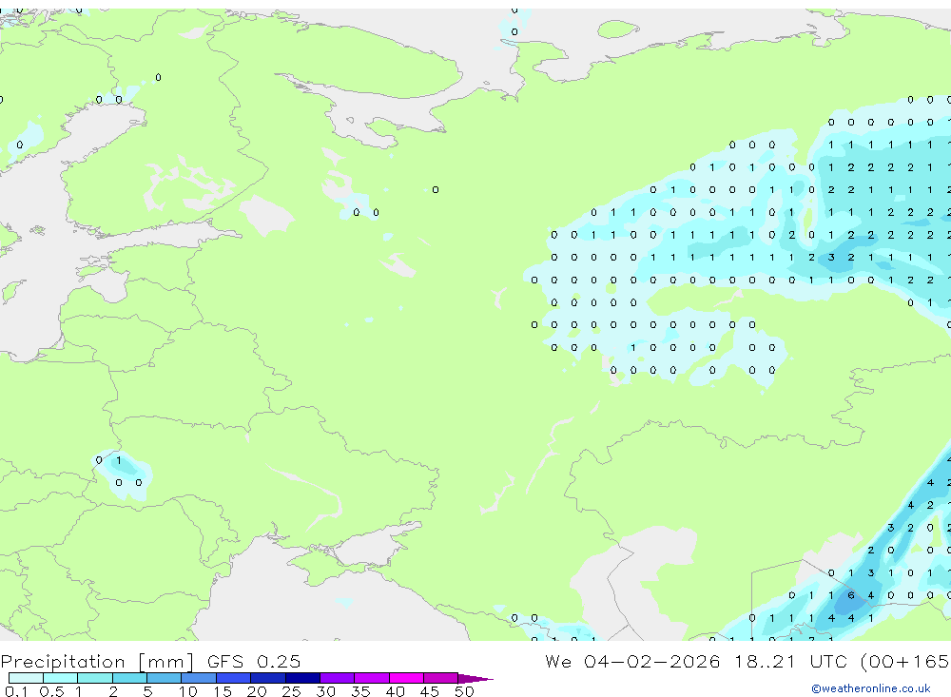Click the '50' legend scale label
Image resolution: width=951 pixels, height=697 pixels.
click(x=464, y=691)
